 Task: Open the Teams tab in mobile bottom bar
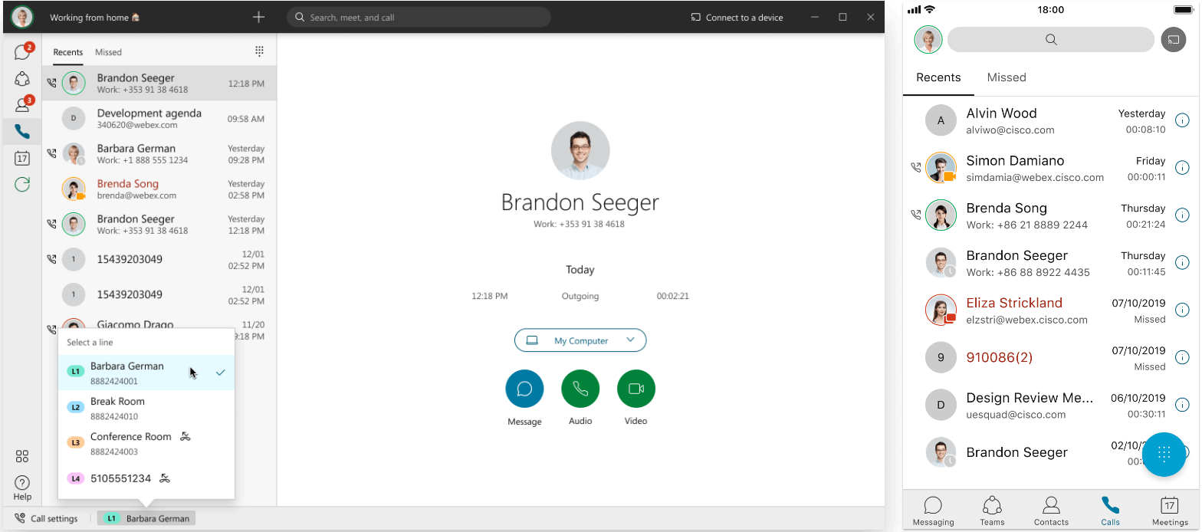pyautogui.click(x=992, y=511)
